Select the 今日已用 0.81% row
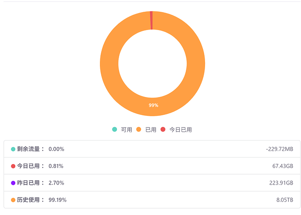 pyautogui.click(x=152, y=166)
